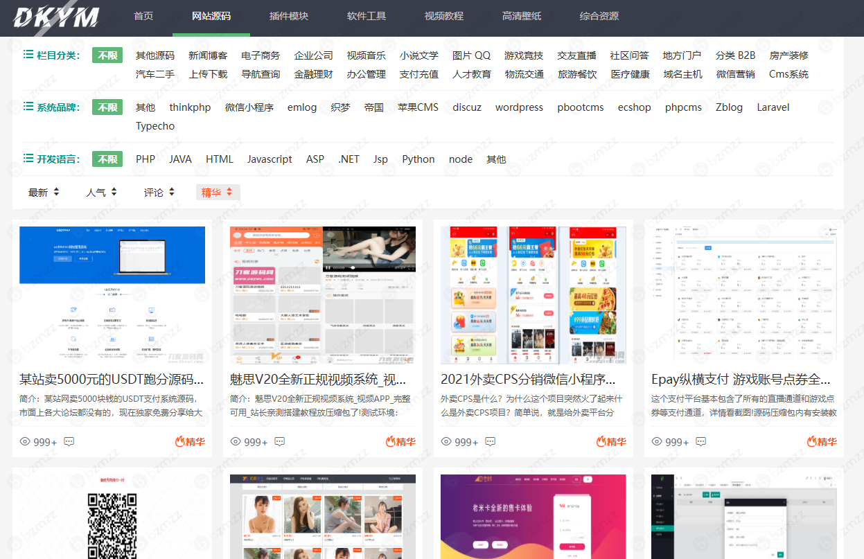Choose the 视频音乐 category
Screen dimensions: 864x559
[x=366, y=55]
